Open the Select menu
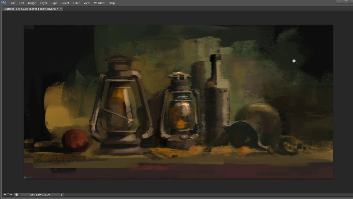 [x=65, y=3]
